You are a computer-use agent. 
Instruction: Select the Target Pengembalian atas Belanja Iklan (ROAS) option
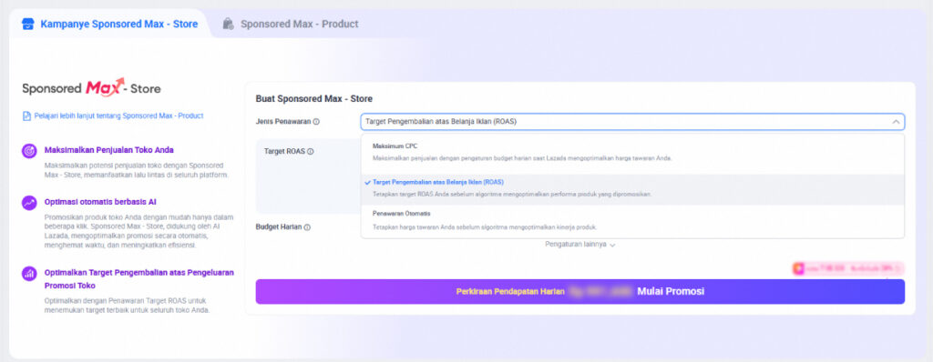tap(632, 188)
